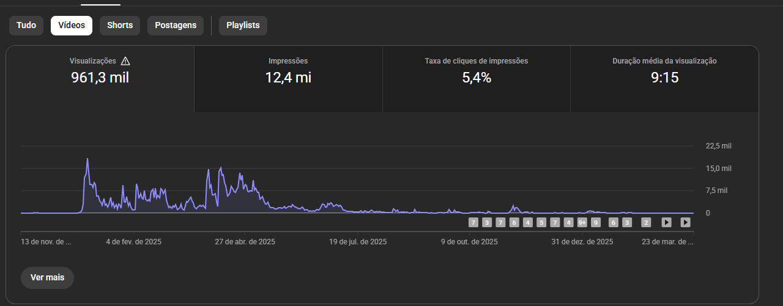Click the rightmost play video marker

click(686, 222)
